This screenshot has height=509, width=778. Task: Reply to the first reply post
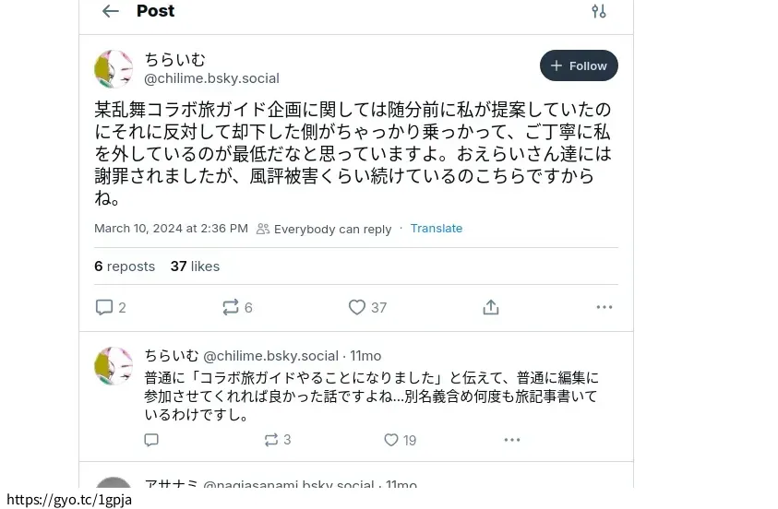coord(151,440)
